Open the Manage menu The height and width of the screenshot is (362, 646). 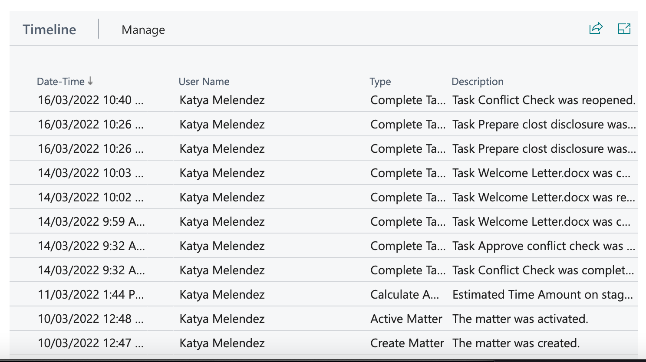coord(143,30)
